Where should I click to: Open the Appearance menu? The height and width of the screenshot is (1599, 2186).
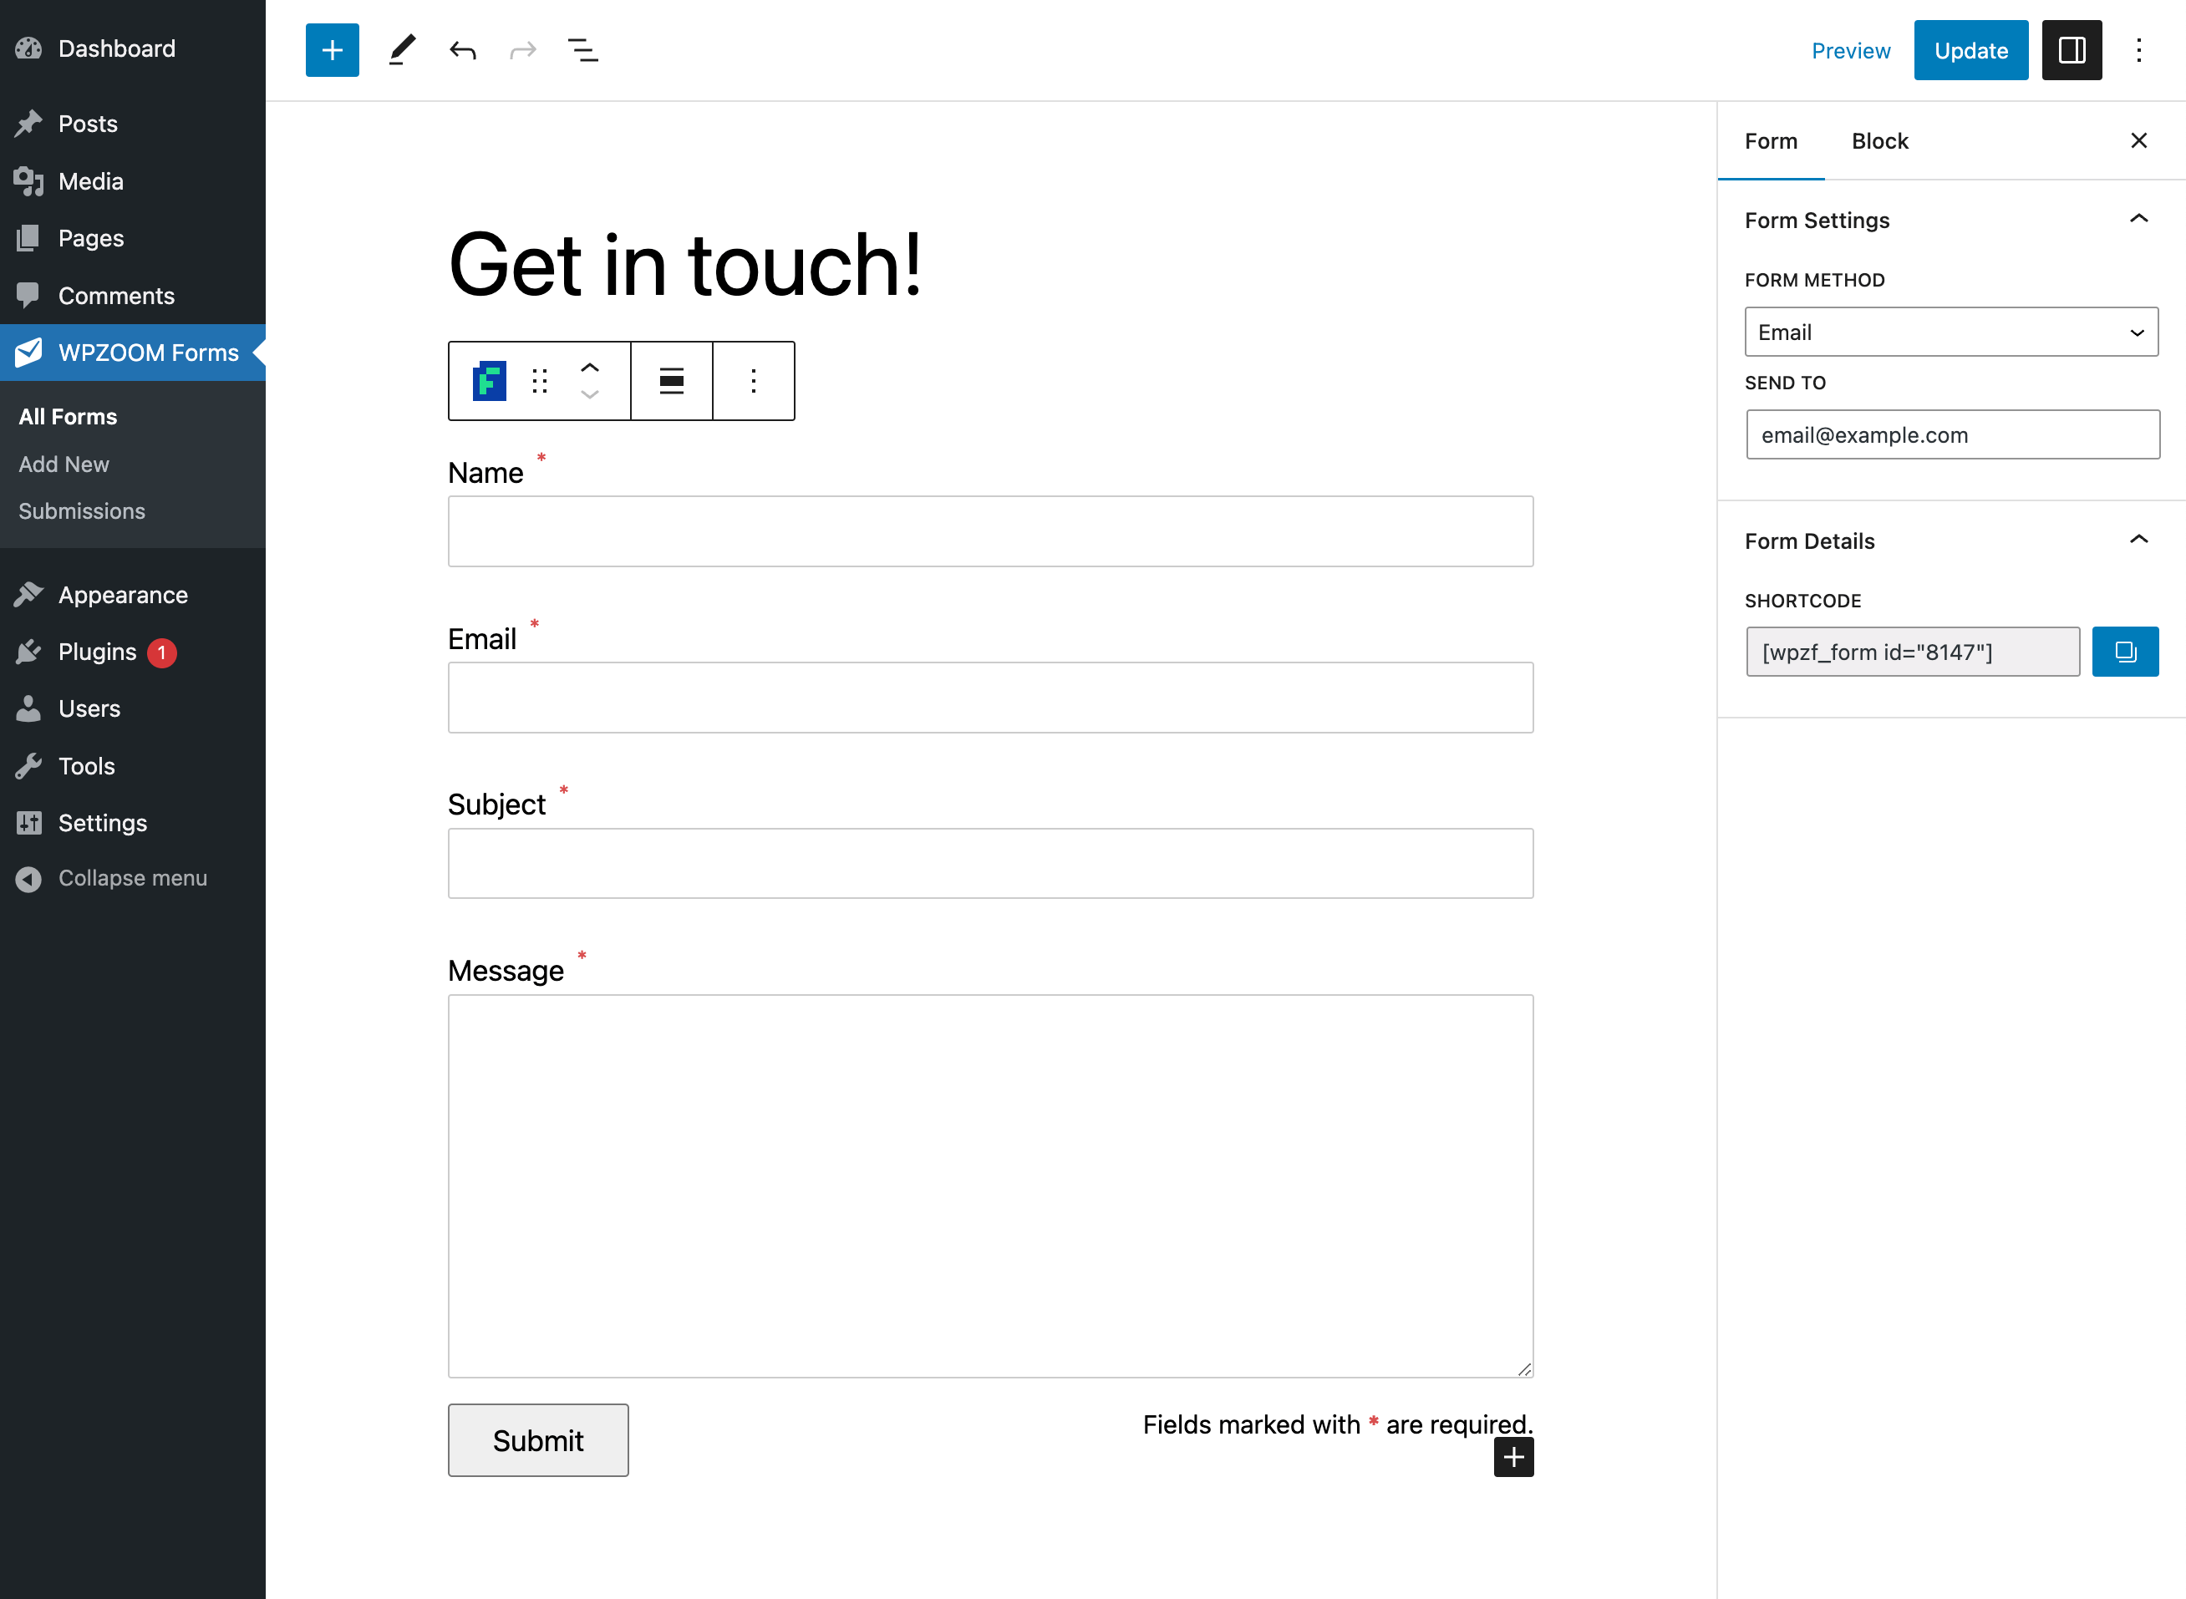pos(133,596)
